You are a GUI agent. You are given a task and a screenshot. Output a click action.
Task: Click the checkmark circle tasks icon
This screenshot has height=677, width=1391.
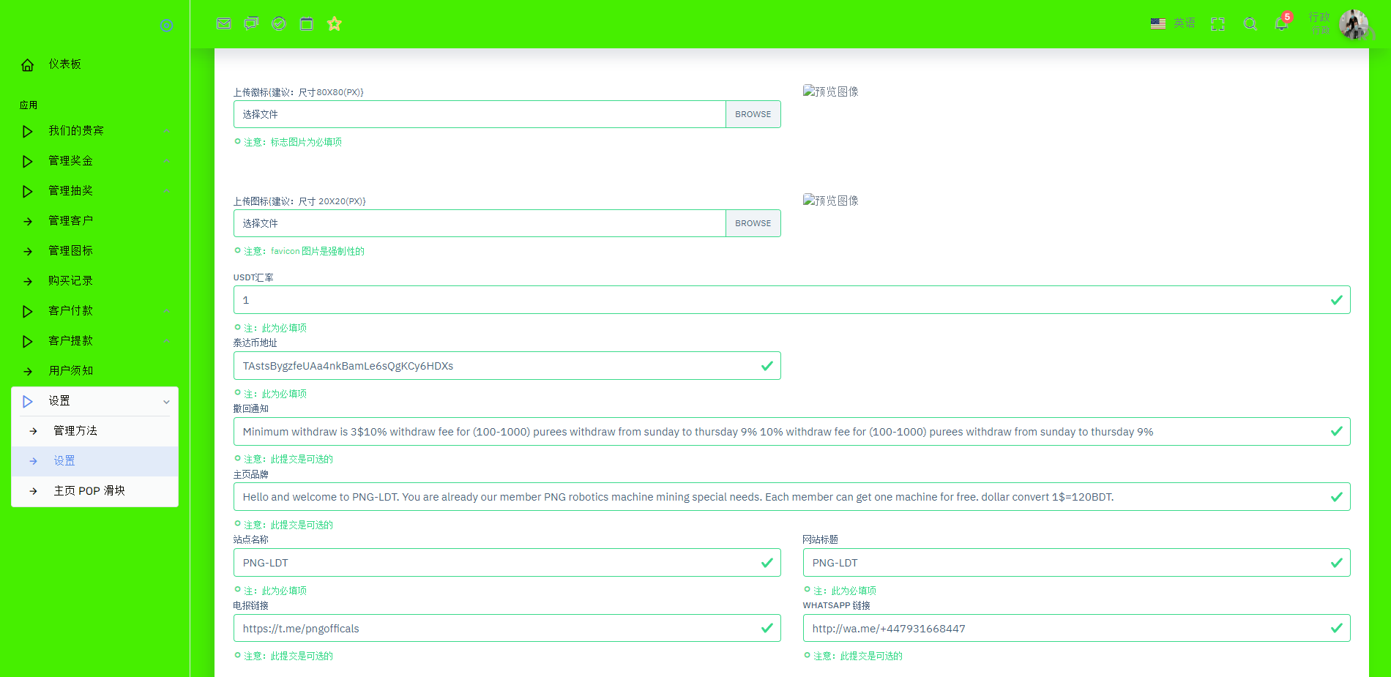[x=279, y=23]
